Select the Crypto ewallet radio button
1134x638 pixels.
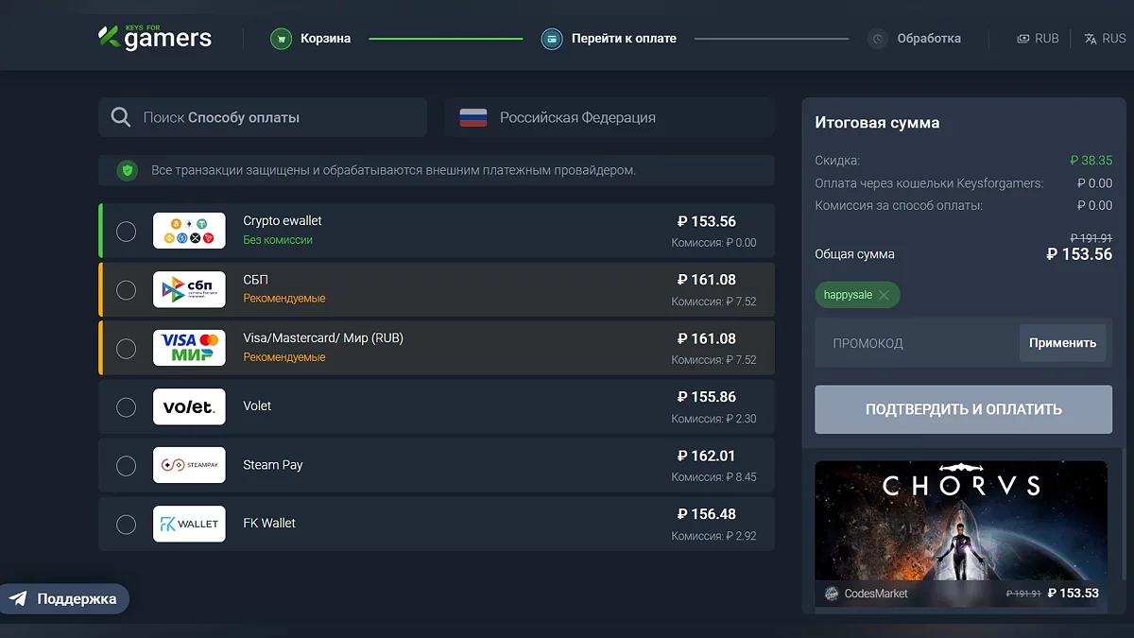[126, 231]
